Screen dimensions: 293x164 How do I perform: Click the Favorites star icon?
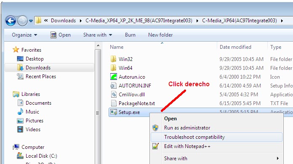click(x=16, y=50)
